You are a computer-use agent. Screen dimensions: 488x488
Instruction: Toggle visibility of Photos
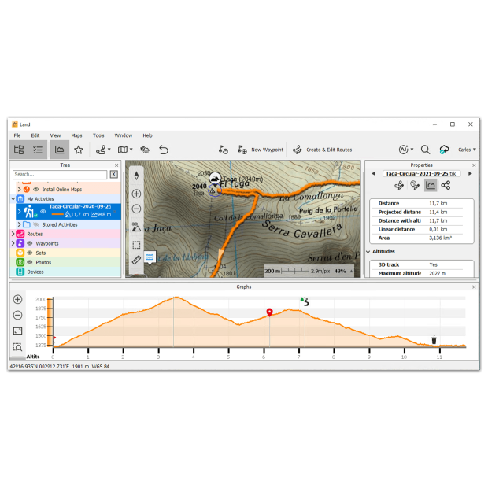point(30,262)
